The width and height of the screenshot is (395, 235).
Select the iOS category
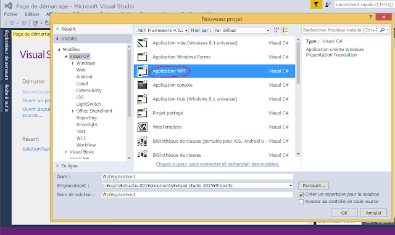pyautogui.click(x=80, y=97)
